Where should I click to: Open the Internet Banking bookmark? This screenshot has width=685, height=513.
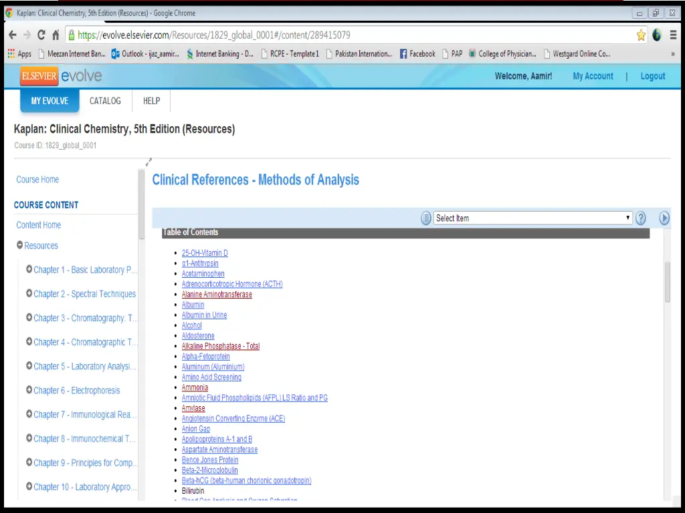point(220,53)
